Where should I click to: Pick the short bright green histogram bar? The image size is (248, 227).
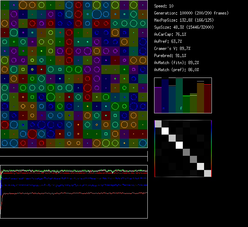186,104
